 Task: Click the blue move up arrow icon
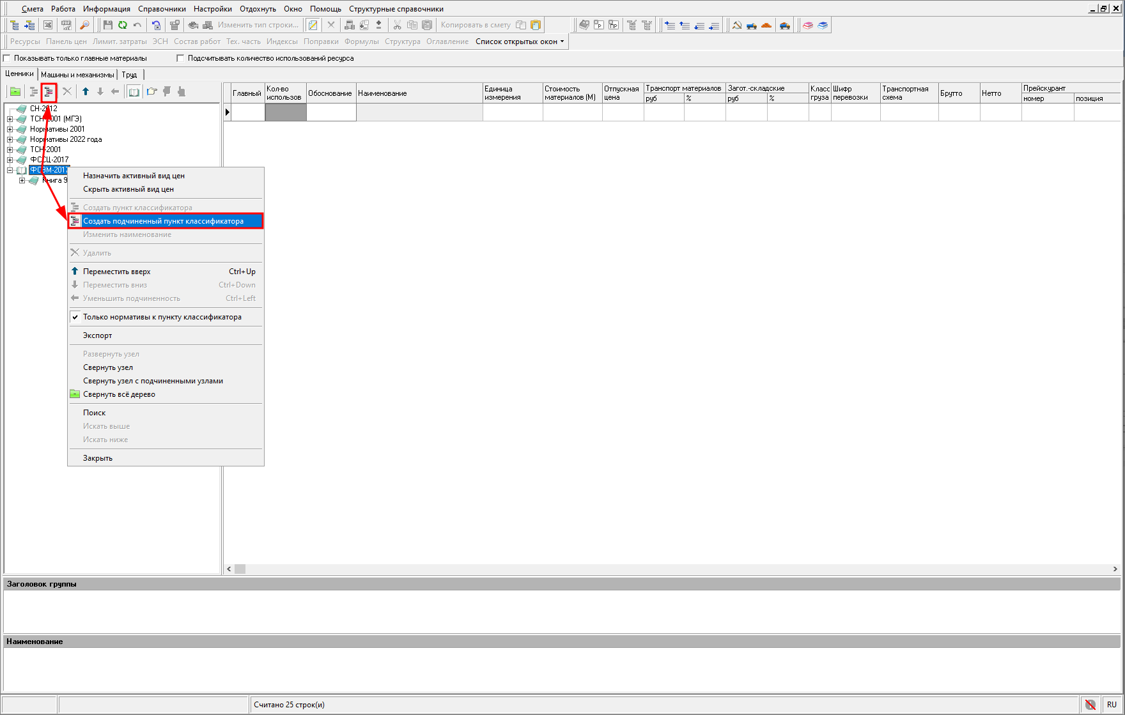click(x=86, y=92)
